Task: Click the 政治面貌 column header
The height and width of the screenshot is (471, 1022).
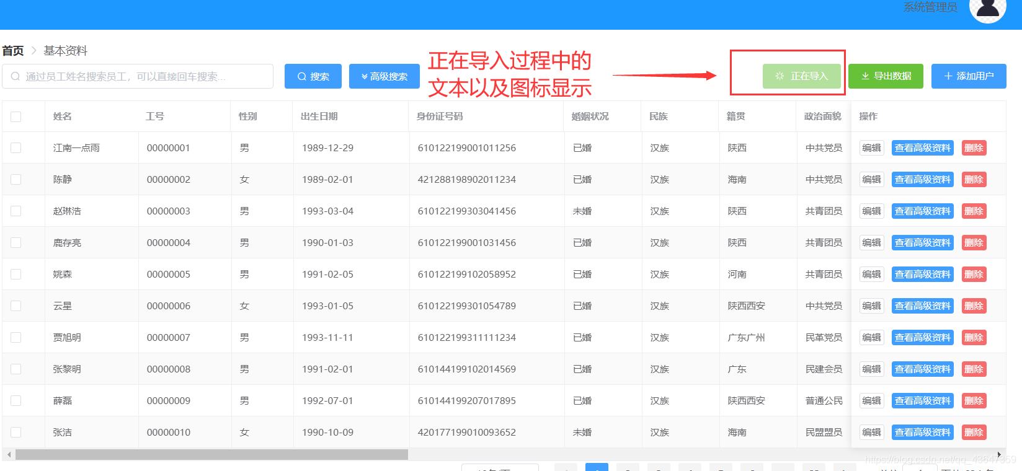Action: click(x=823, y=117)
